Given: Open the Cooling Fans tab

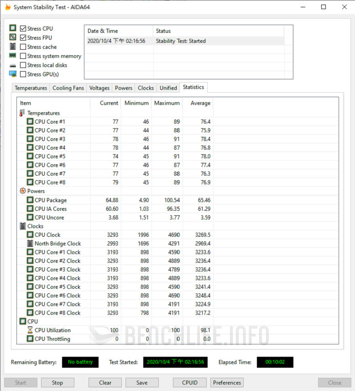Looking at the screenshot, I should click(68, 88).
